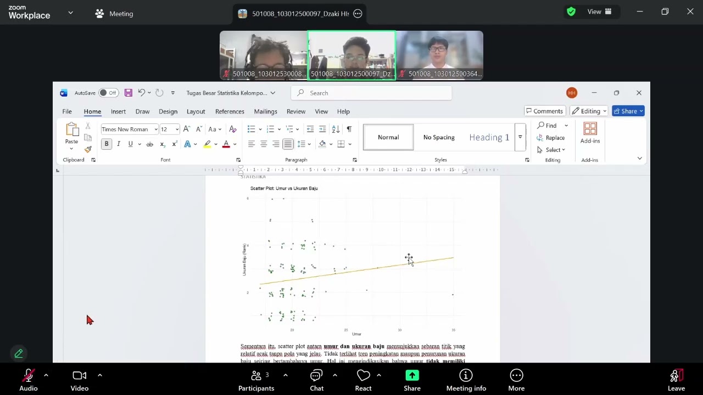Expand the Styles gallery more arrow
The image size is (703, 395).
click(520, 137)
